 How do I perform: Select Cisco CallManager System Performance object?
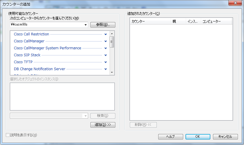click(x=48, y=48)
